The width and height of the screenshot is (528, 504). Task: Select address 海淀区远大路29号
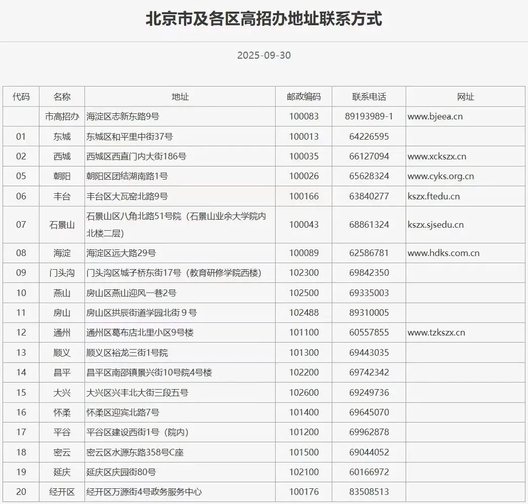tap(121, 253)
